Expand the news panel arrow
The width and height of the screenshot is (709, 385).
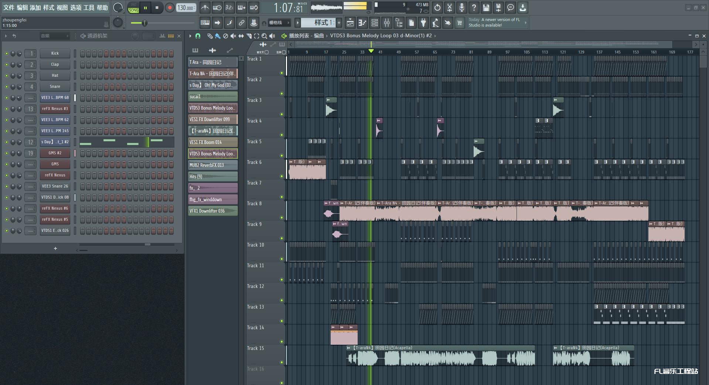(525, 23)
